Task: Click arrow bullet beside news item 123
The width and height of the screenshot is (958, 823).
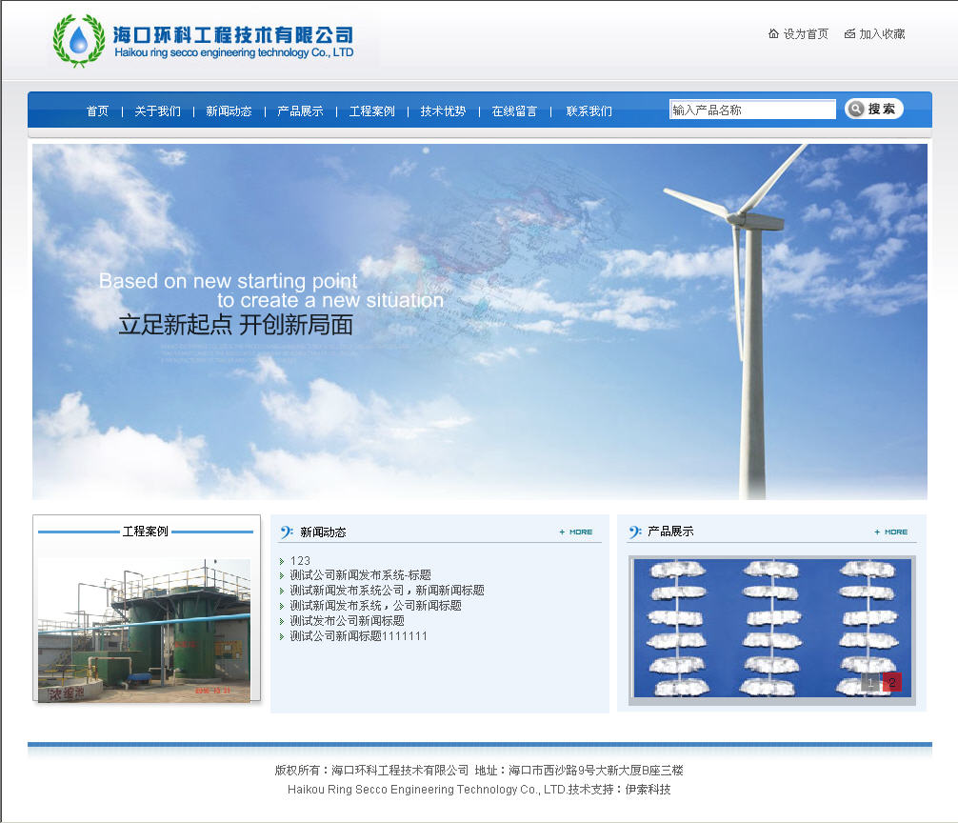Action: (x=282, y=561)
